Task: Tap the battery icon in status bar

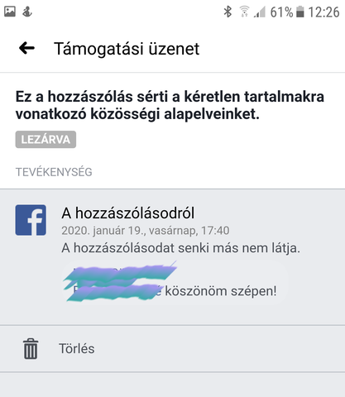Action: point(300,12)
